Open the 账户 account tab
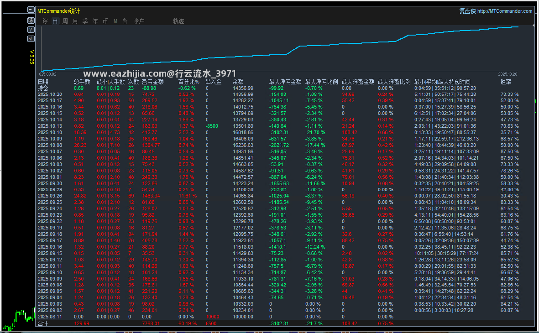The image size is (539, 333). point(139,21)
